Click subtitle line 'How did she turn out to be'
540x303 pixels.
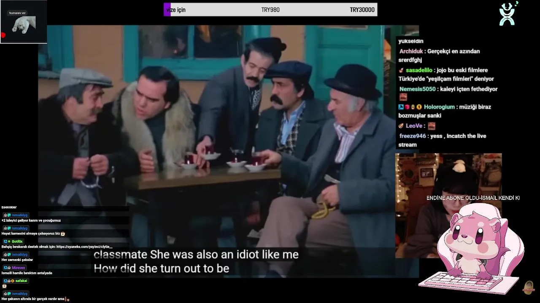tap(162, 268)
